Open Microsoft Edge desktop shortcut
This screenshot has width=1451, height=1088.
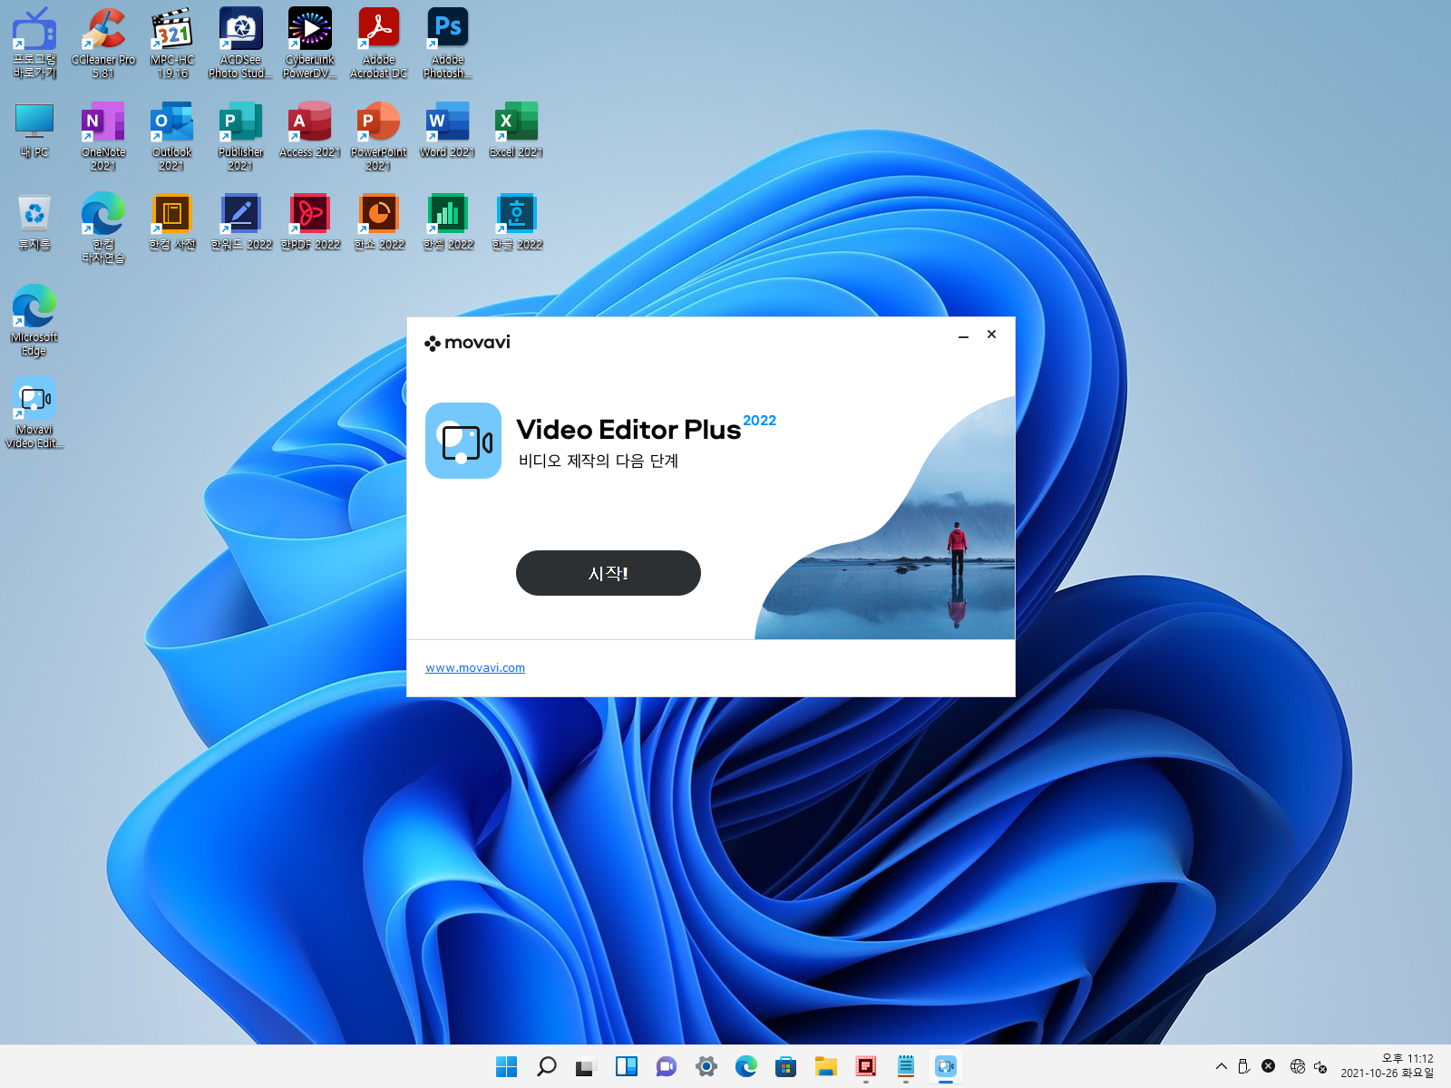coord(34,321)
